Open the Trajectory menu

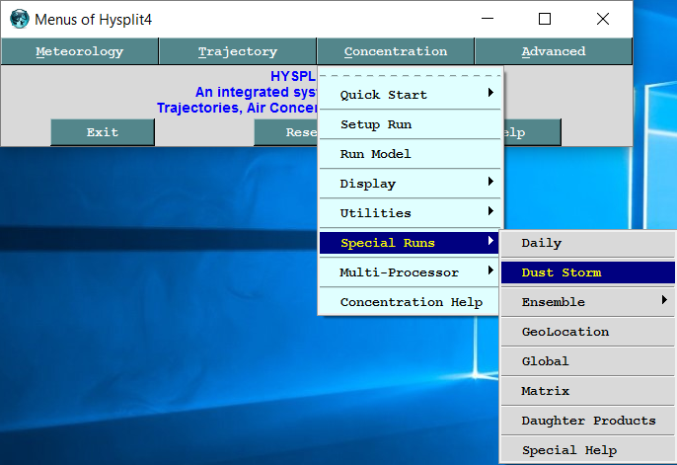[x=238, y=51]
